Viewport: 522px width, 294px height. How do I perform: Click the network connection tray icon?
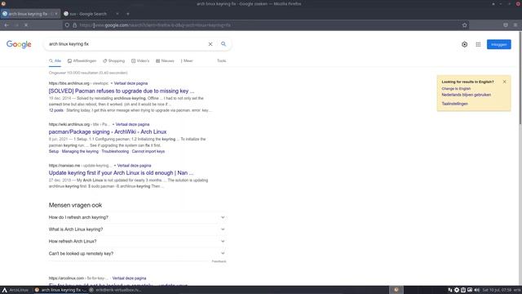450,290
